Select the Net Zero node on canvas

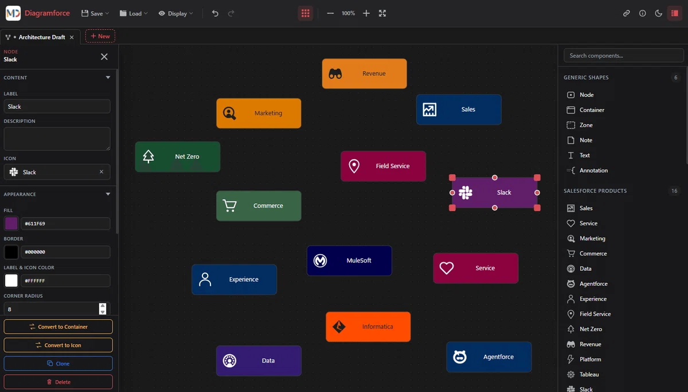[178, 157]
